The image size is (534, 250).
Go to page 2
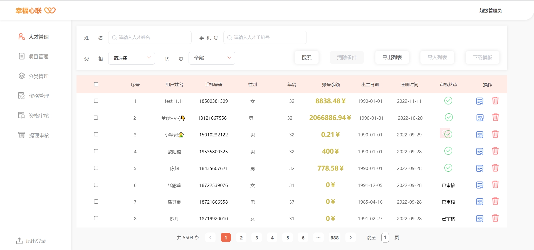pos(241,237)
